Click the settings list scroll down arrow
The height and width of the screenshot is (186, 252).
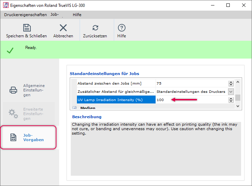(238, 106)
